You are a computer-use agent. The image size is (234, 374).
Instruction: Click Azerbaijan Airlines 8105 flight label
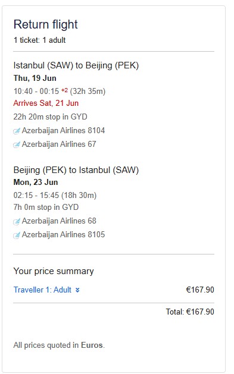(x=63, y=234)
